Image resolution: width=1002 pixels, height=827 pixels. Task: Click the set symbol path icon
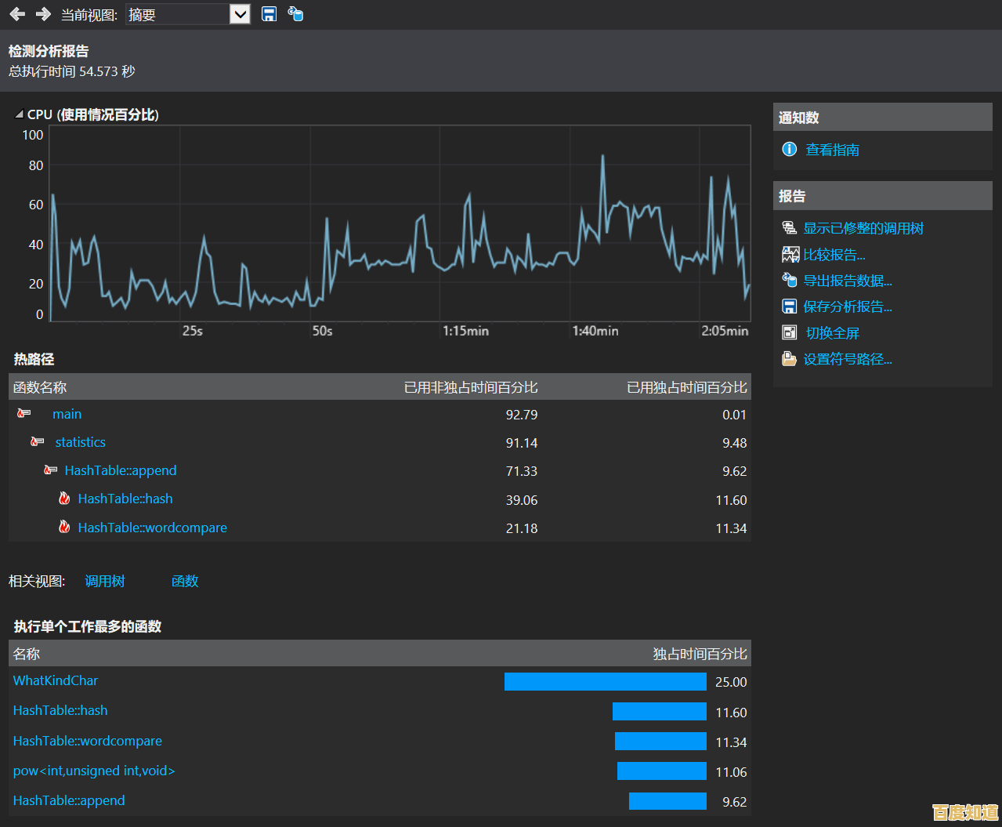tap(790, 359)
